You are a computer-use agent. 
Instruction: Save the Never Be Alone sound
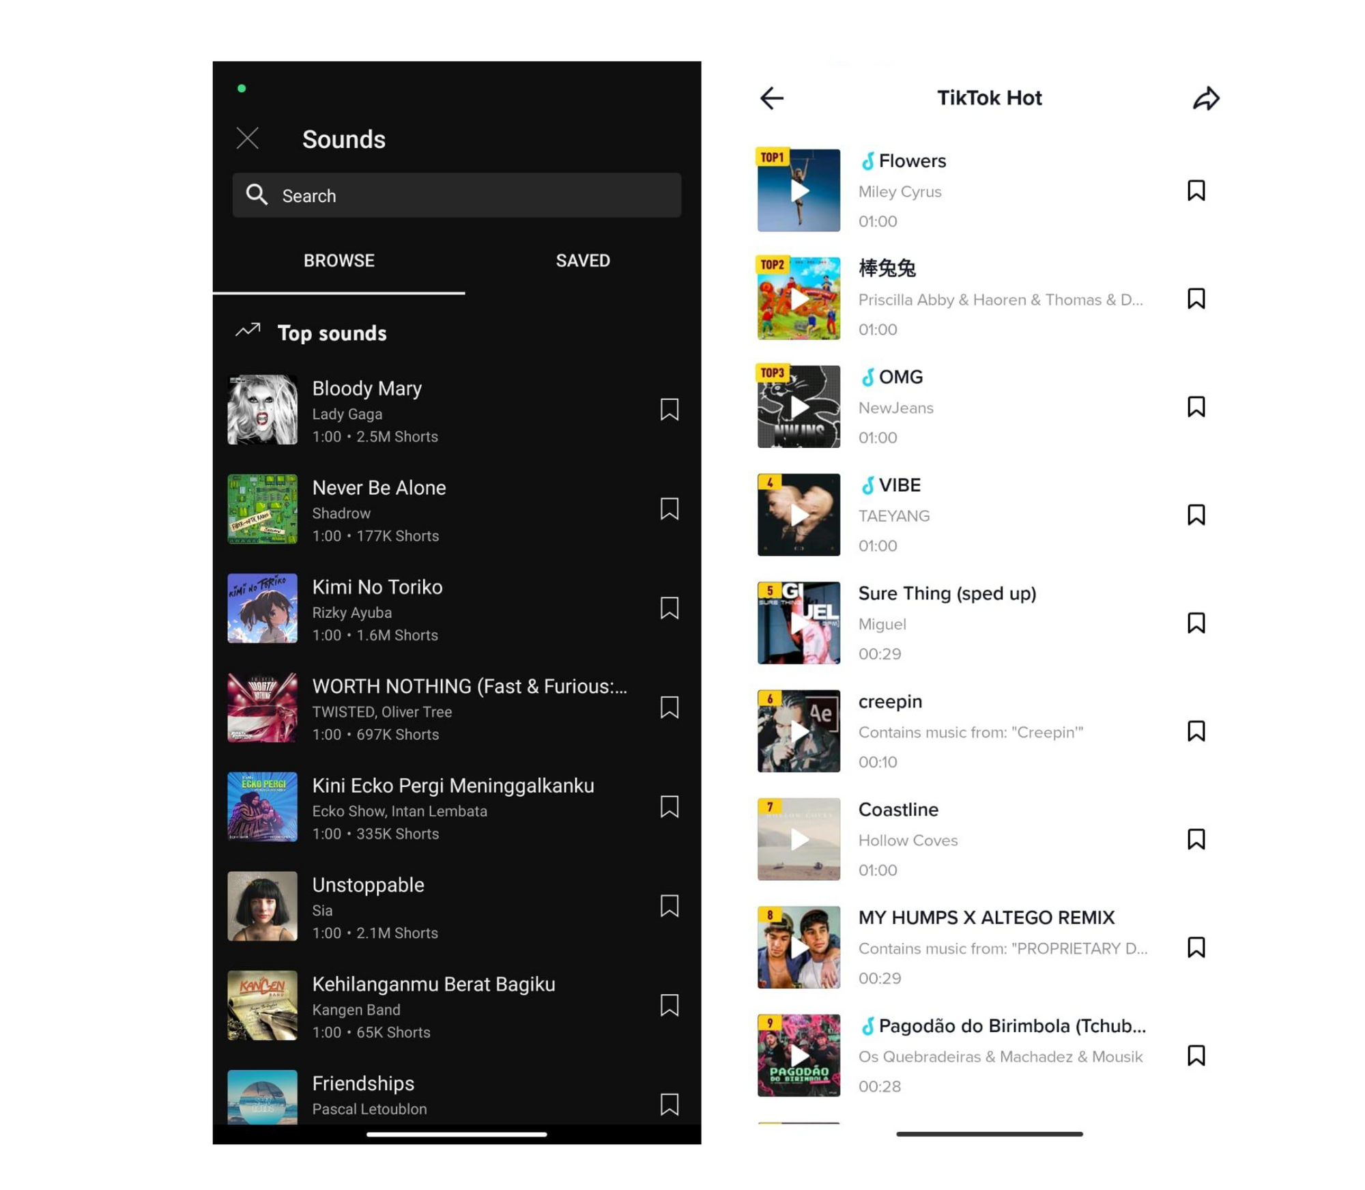click(669, 508)
